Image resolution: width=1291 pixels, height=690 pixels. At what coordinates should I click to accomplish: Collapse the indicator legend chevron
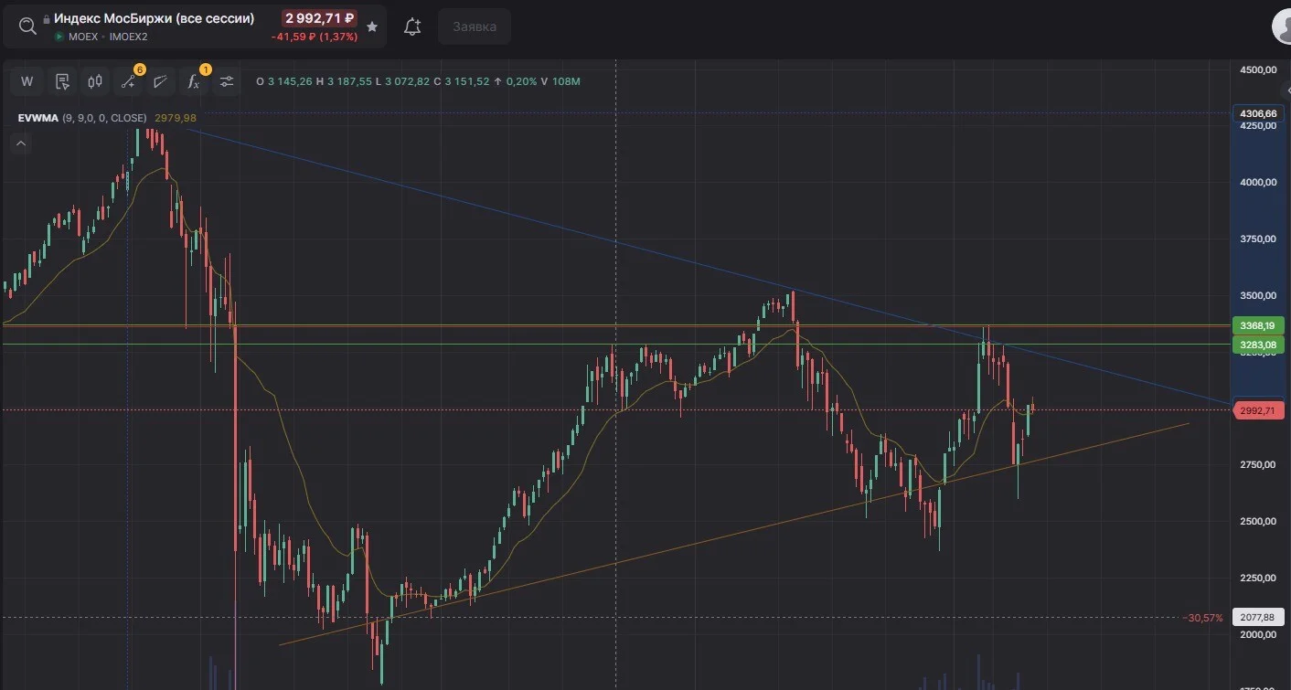click(x=20, y=143)
